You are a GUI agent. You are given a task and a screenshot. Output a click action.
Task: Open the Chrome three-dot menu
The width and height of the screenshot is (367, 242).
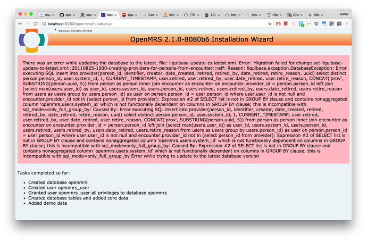pos(347,23)
